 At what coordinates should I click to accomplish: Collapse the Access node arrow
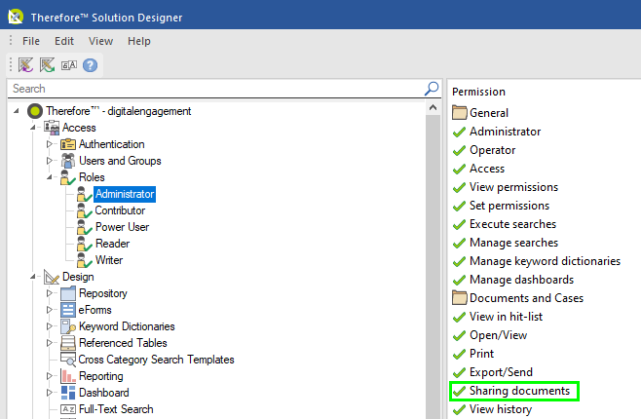point(33,128)
